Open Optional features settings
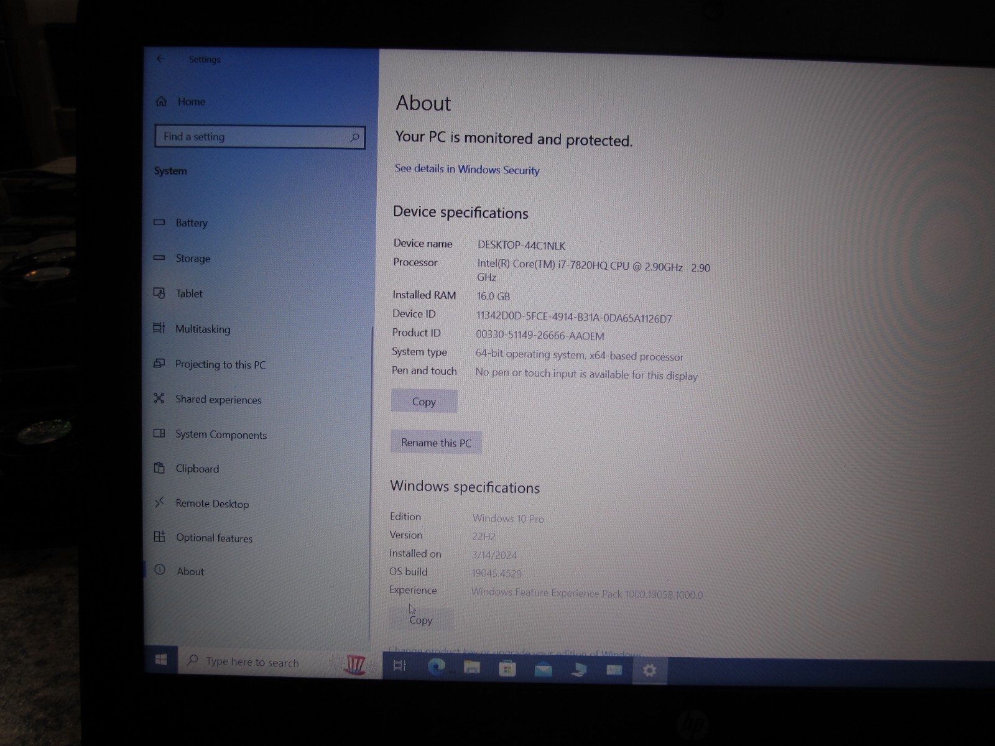This screenshot has height=746, width=995. pos(203,538)
